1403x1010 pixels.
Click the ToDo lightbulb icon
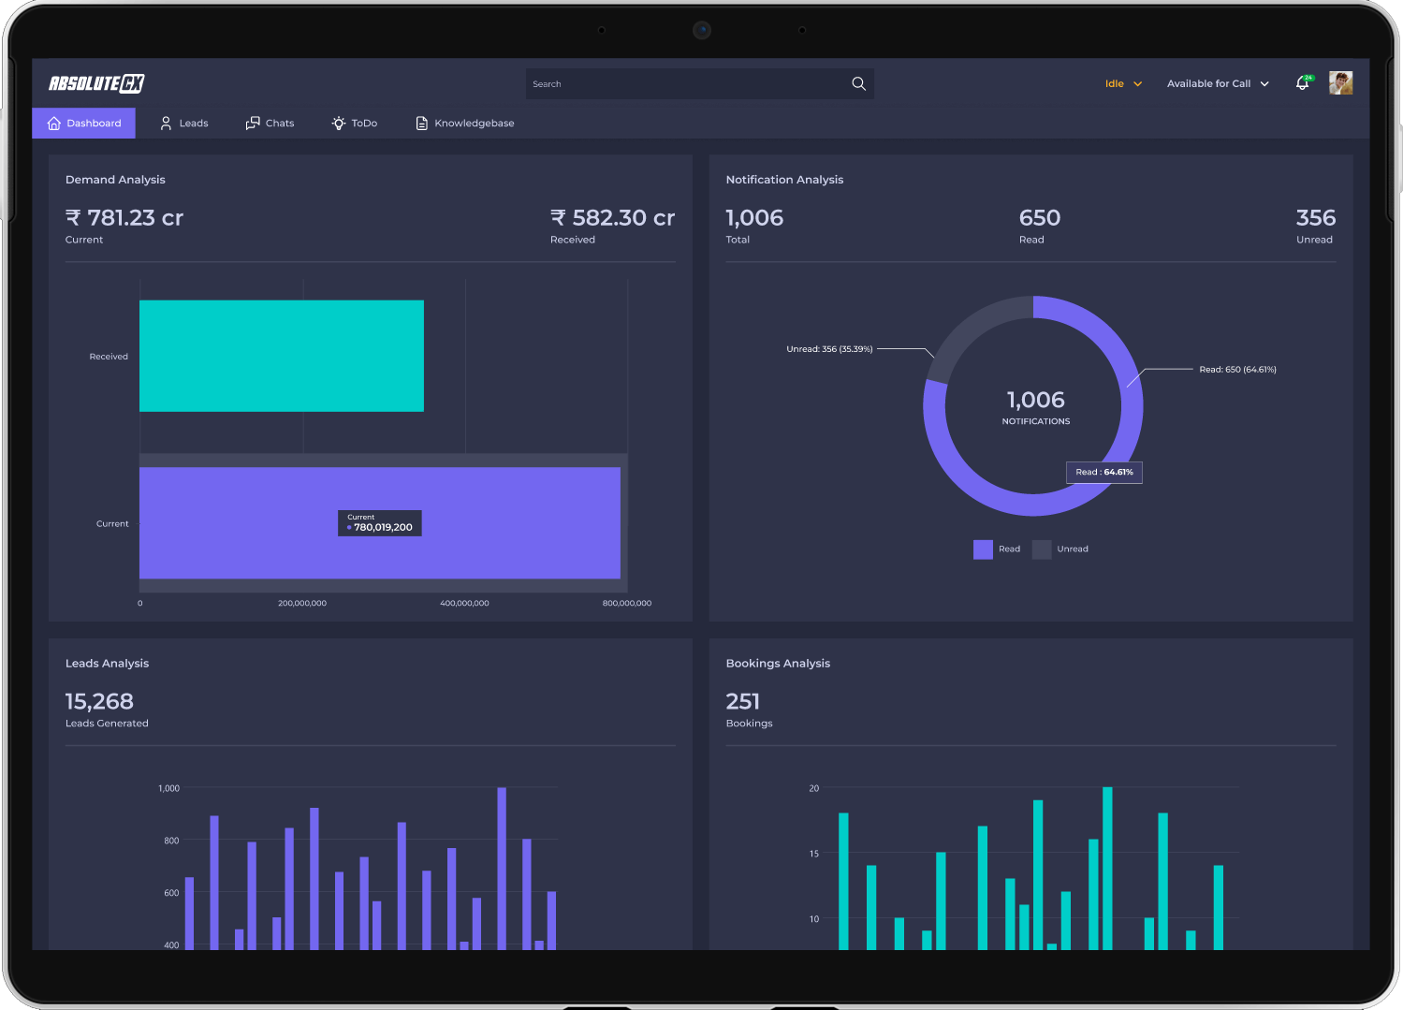coord(339,123)
